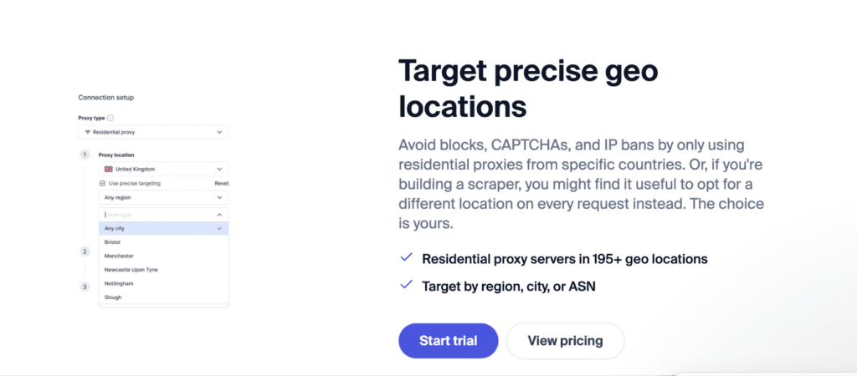Click step 1 circle marker
Screen dimensions: 857x376
(85, 155)
